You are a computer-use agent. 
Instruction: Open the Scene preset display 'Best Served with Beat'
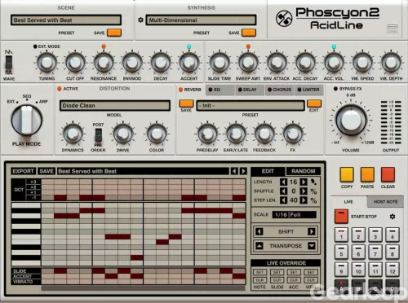pyautogui.click(x=66, y=20)
